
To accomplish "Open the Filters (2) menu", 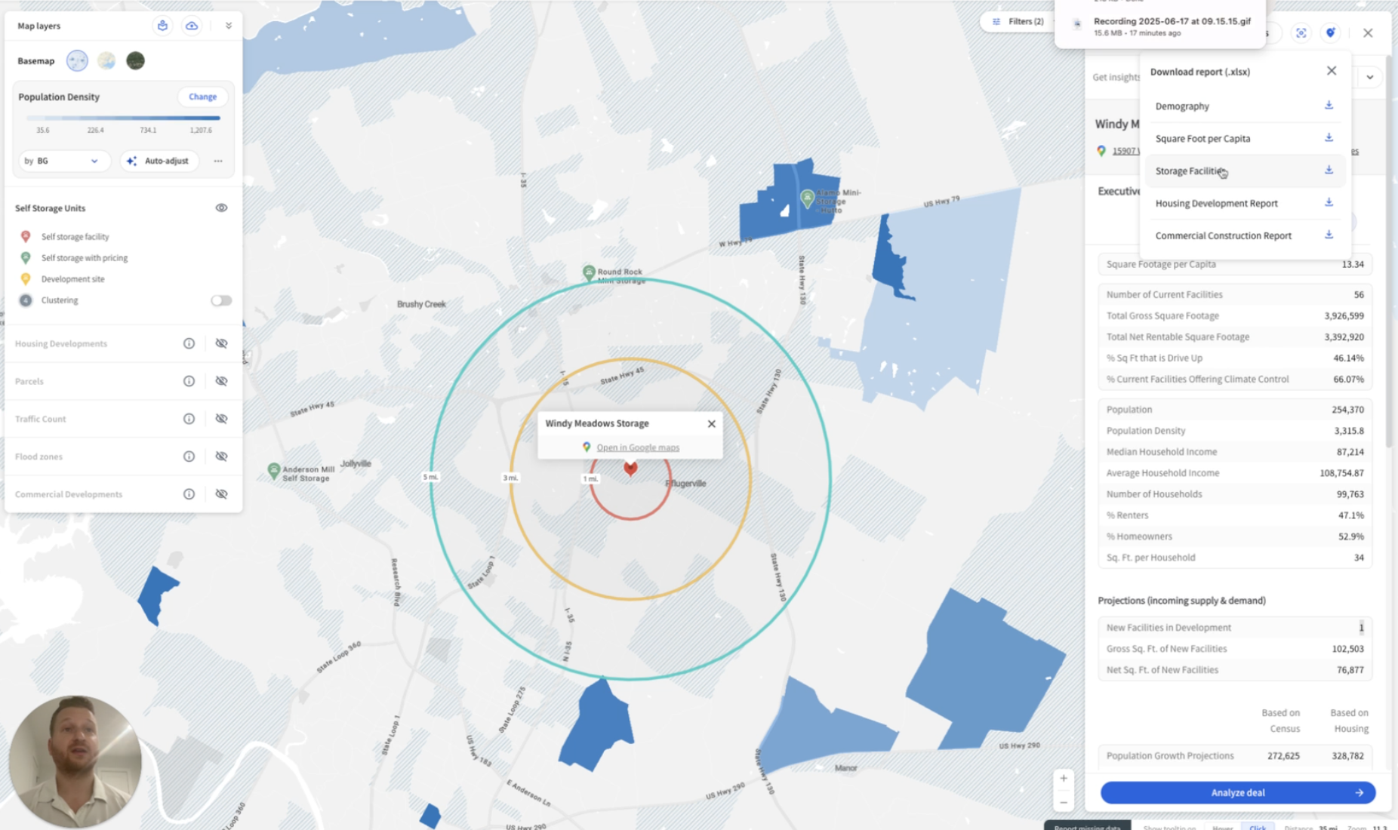I will (x=1018, y=22).
